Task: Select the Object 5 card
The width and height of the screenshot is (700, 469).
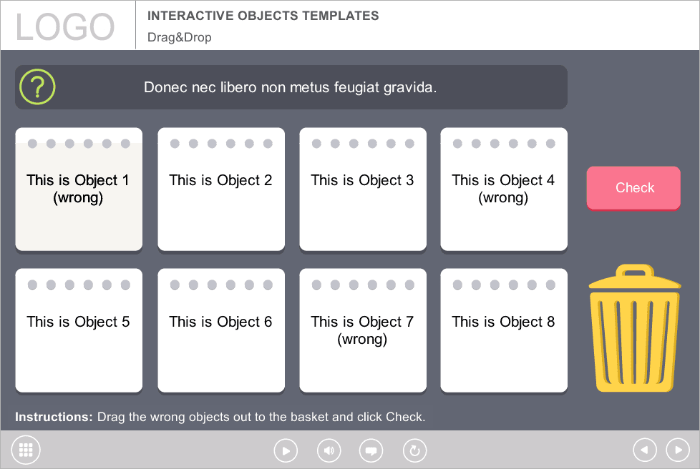Action: [x=79, y=331]
